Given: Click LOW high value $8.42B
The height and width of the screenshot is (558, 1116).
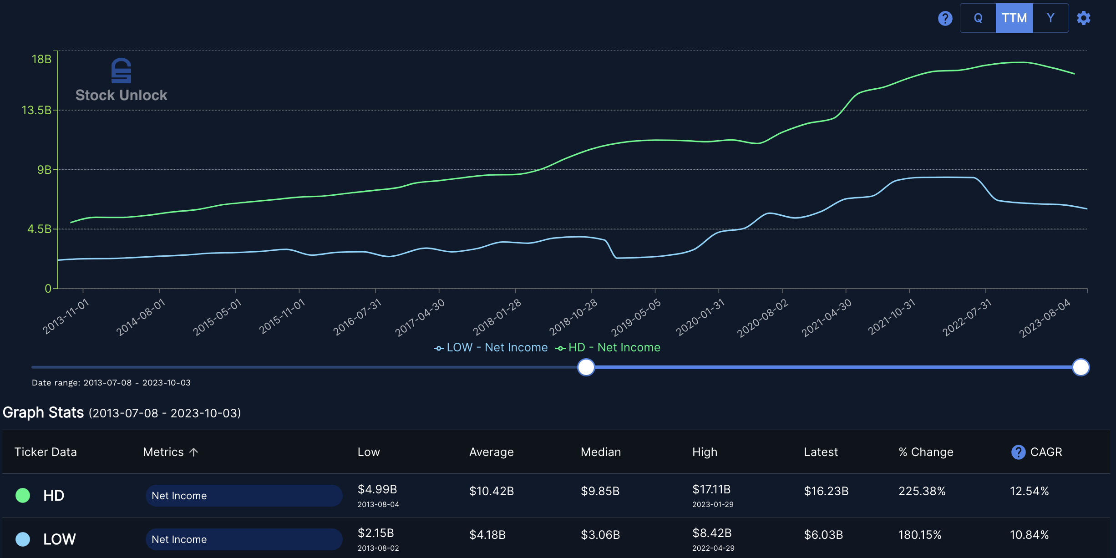Looking at the screenshot, I should click(x=712, y=533).
